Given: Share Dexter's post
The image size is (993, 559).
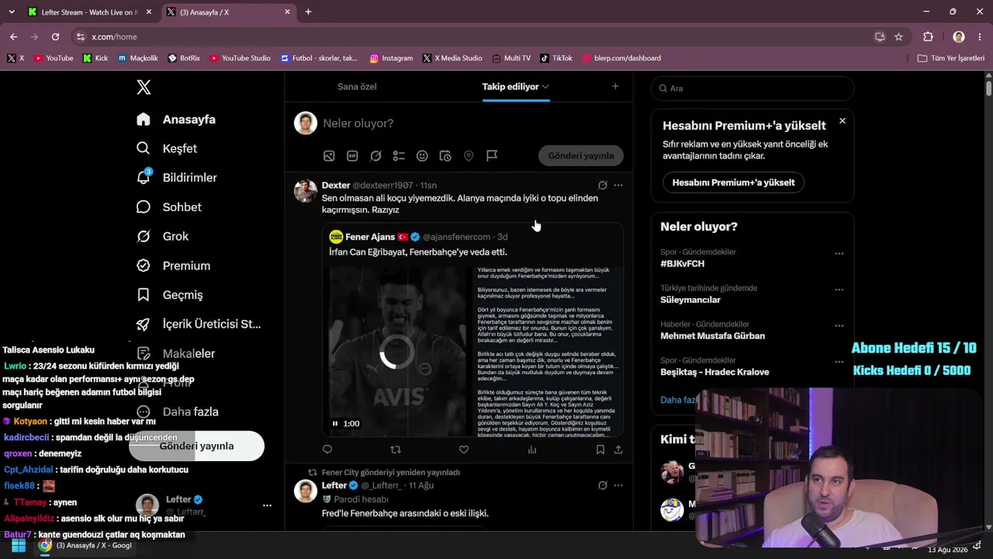Looking at the screenshot, I should 618,450.
